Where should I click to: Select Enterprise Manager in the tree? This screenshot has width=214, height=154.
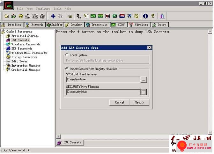click(x=26, y=66)
